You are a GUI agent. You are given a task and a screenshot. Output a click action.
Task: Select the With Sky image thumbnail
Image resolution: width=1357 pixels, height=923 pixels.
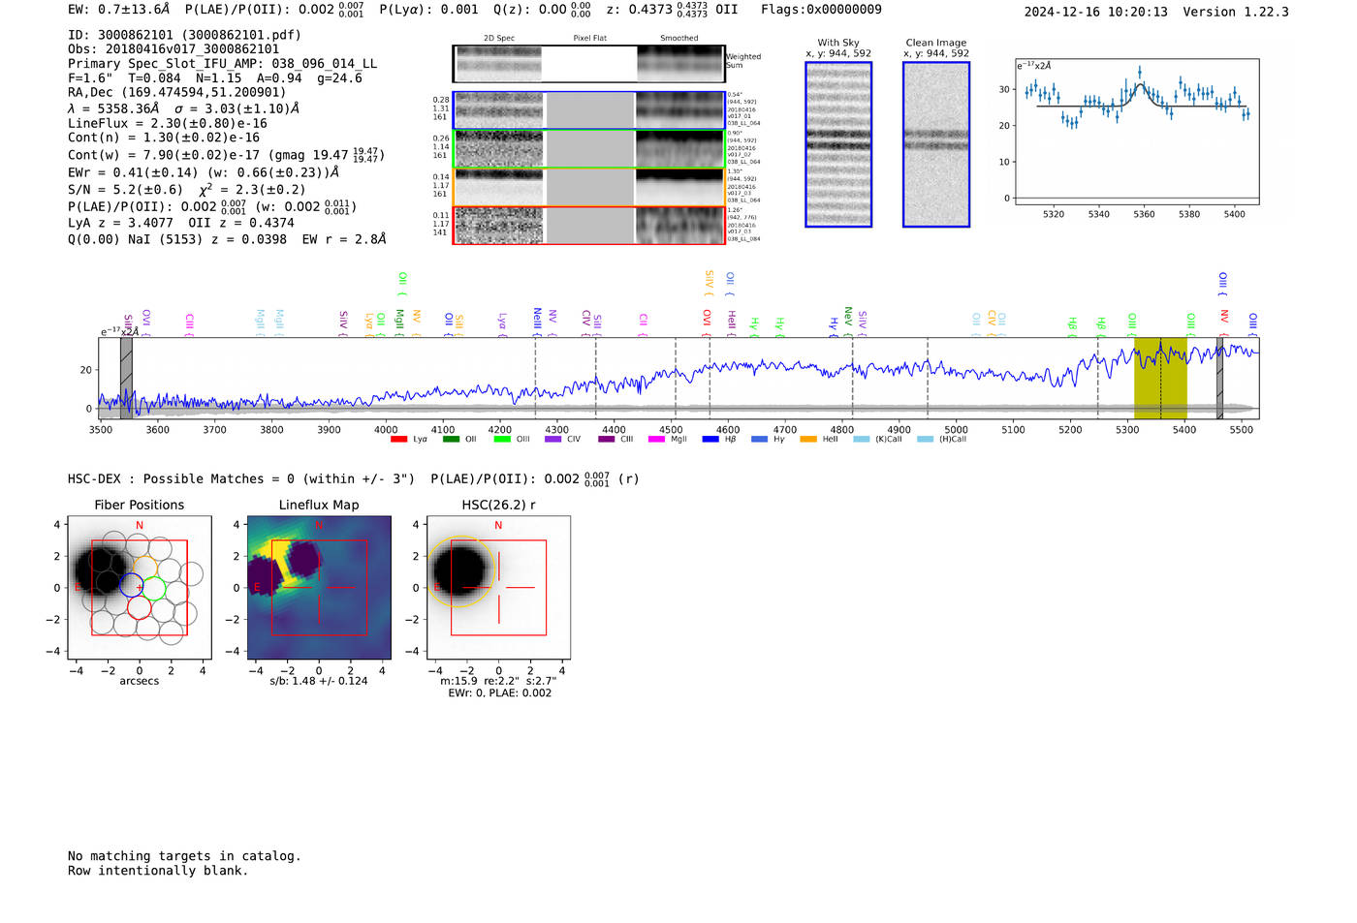[x=838, y=144]
